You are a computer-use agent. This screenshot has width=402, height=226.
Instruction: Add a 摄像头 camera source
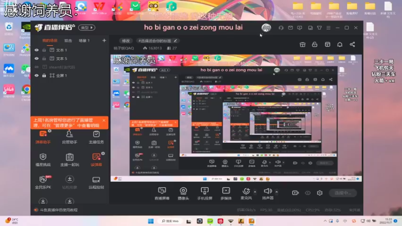pos(183,193)
